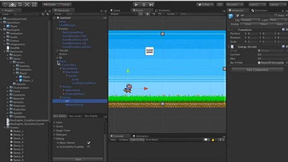Click the red X-axis move arrow
288x162 pixels.
pos(146,89)
